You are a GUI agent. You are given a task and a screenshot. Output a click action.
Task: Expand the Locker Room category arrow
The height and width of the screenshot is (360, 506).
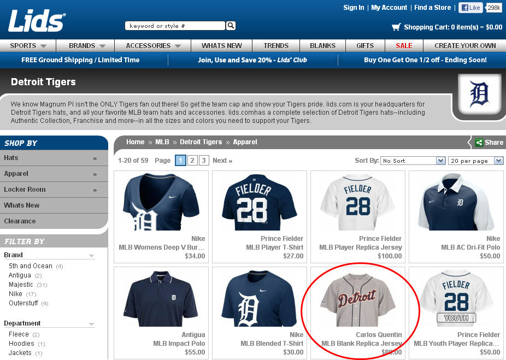coord(95,190)
